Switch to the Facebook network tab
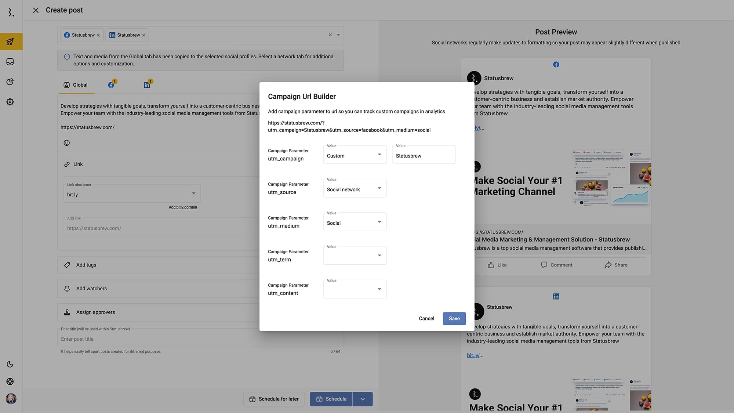Viewport: 734px width, 413px height. pyautogui.click(x=111, y=85)
